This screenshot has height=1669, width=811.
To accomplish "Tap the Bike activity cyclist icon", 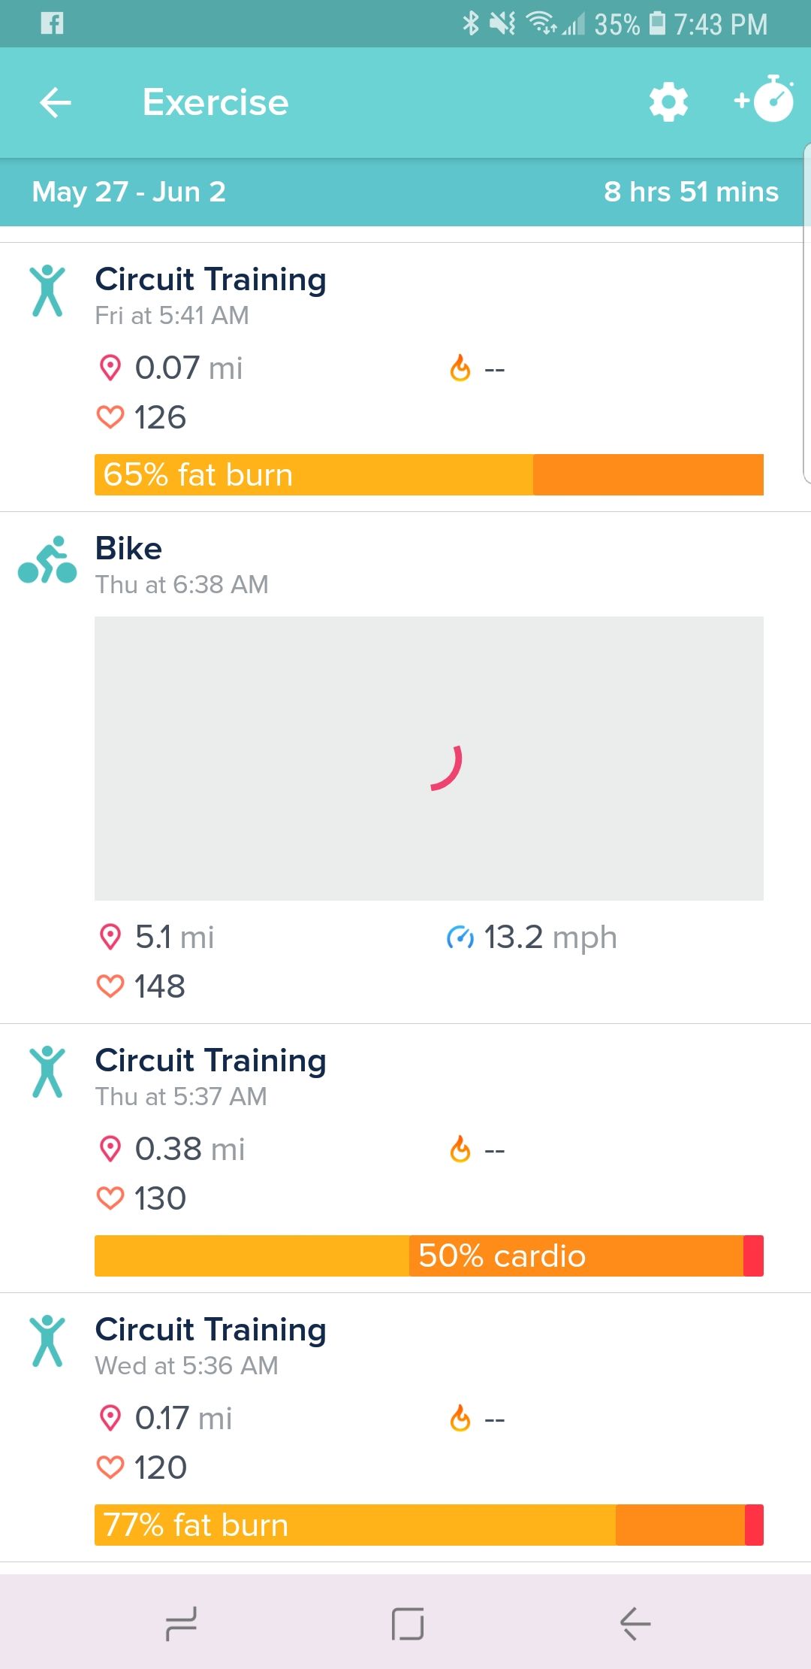I will click(47, 562).
